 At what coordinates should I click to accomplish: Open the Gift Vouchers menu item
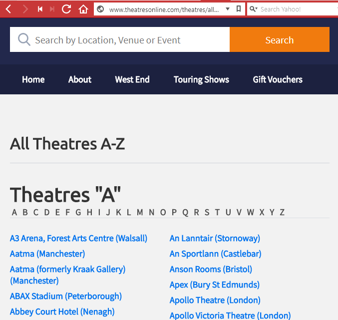278,79
